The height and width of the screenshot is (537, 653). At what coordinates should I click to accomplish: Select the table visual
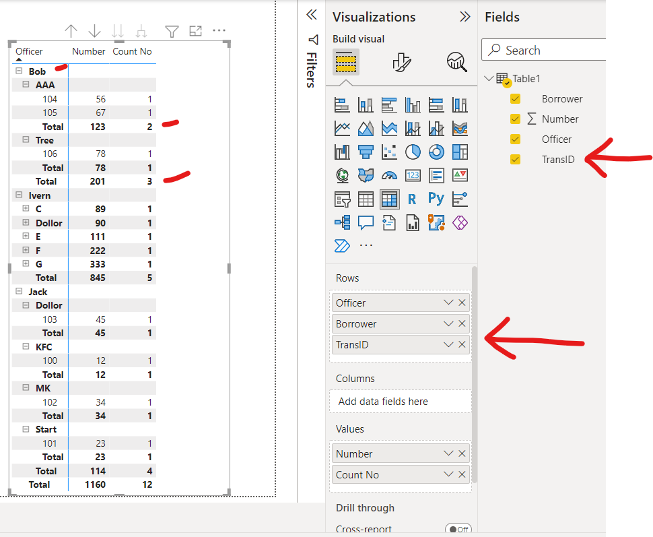[x=366, y=199]
